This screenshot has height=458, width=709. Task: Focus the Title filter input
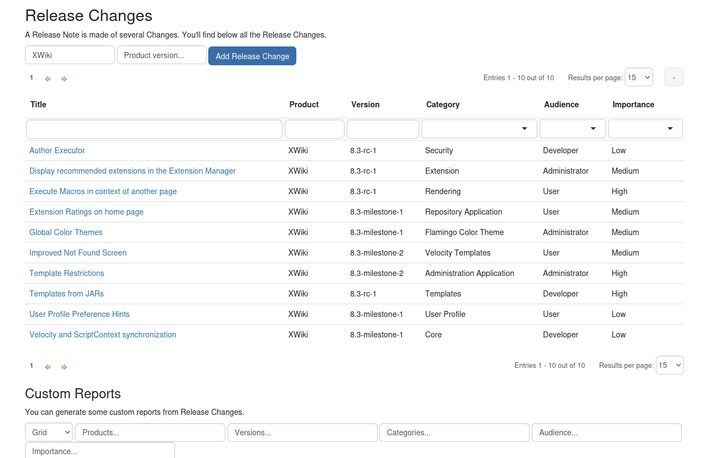click(x=154, y=129)
